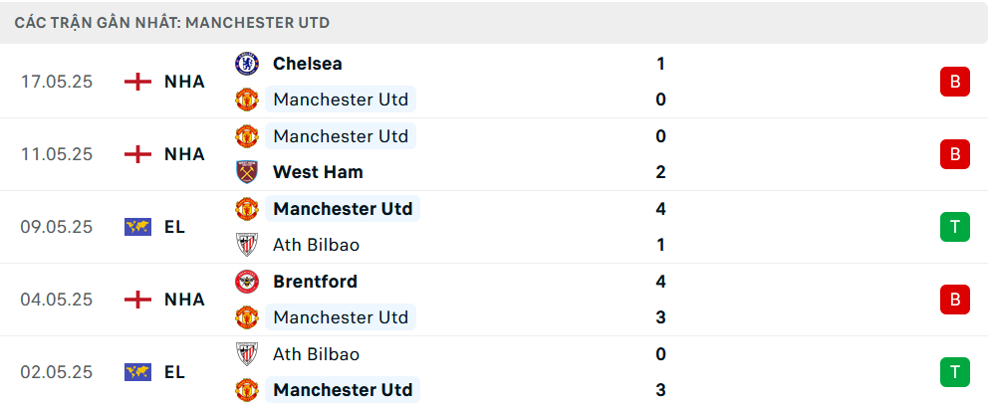Click the NHA league label in the 17.05.25 row
This screenshot has width=989, height=405.
point(185,82)
